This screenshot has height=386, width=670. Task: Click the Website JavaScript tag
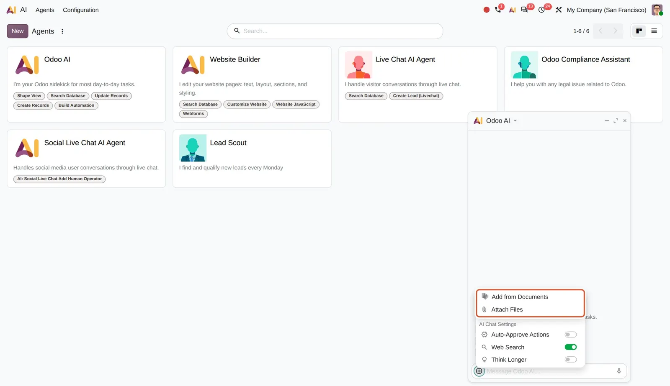click(296, 104)
